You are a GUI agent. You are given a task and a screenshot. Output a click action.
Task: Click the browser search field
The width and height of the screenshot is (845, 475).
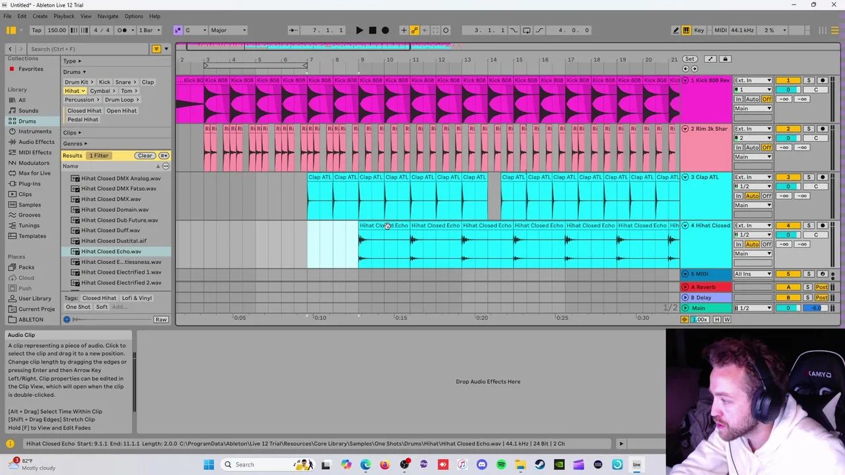89,49
